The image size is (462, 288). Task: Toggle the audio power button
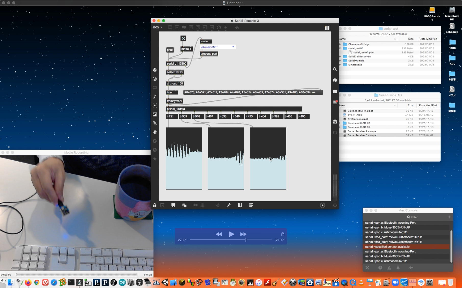pyautogui.click(x=335, y=205)
